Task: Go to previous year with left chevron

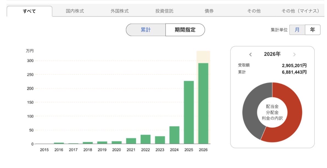Action: [250, 54]
